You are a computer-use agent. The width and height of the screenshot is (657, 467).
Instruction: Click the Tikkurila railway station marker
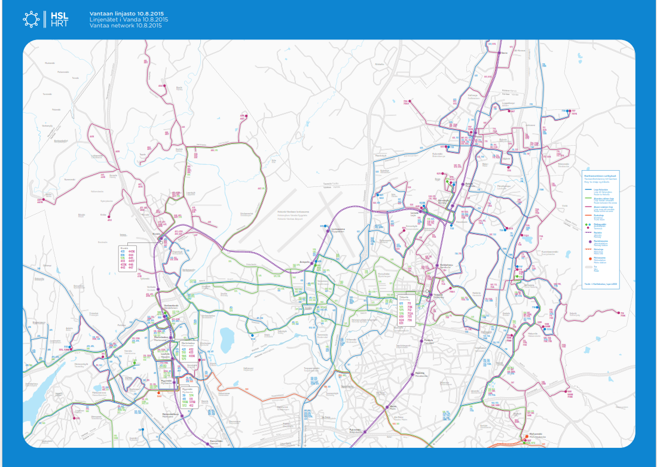pyautogui.click(x=432, y=294)
